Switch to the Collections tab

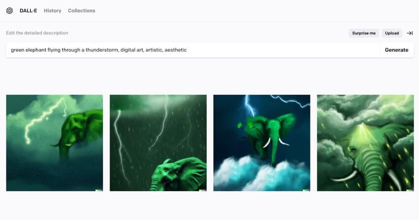click(81, 11)
